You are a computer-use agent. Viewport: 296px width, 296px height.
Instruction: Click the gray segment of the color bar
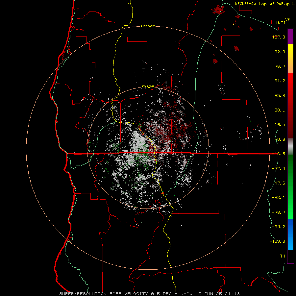pos(290,146)
